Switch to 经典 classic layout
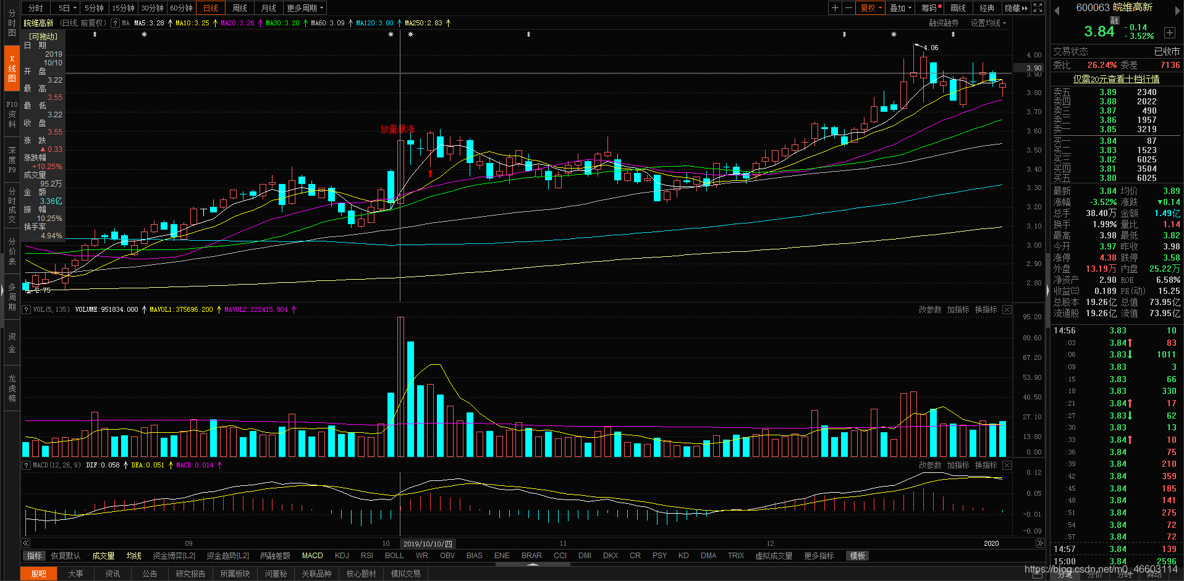1184x581 pixels. [987, 8]
